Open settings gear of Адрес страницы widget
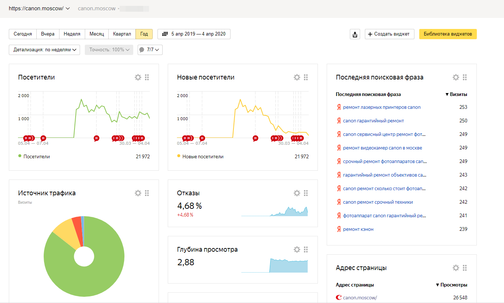This screenshot has width=504, height=303. pyautogui.click(x=456, y=268)
